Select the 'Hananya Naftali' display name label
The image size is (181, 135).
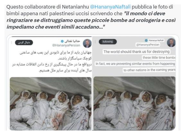point(156,40)
